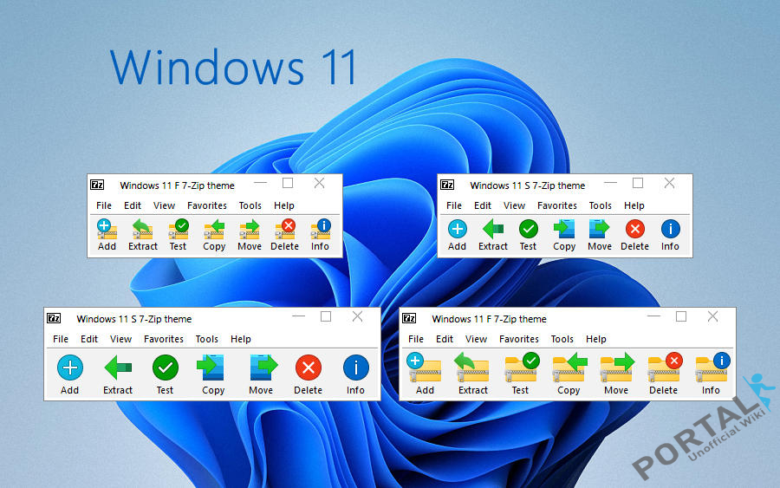780x488 pixels.
Task: Click title "Windows 11 F 7-Zip theme" of small-icon window
Action: pos(177,185)
